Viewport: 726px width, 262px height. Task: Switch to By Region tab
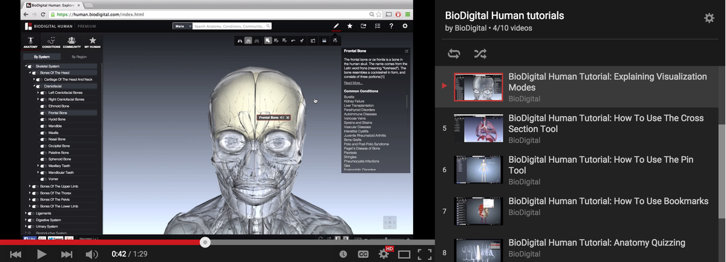tap(79, 57)
